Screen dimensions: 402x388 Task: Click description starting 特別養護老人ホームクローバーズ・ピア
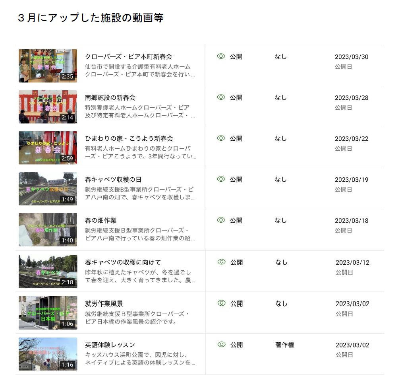point(140,112)
